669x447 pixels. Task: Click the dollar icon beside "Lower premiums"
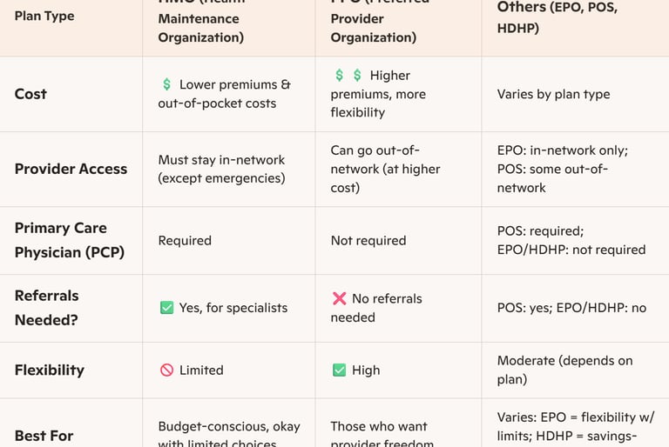pos(166,84)
